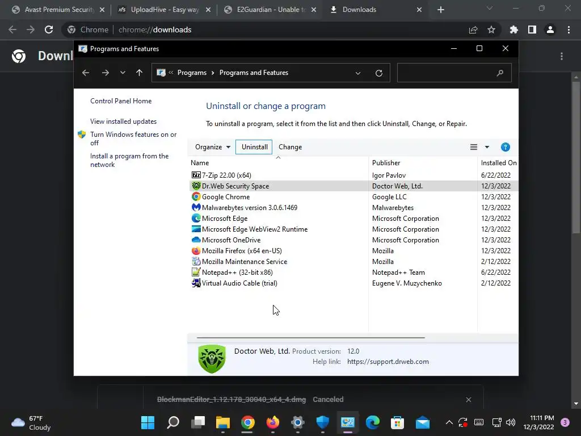Bookmark this page with star icon
This screenshot has width=581, height=436.
coord(491,30)
